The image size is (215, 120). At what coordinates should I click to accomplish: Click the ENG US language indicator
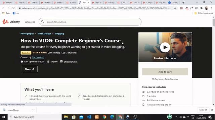tap(192, 117)
